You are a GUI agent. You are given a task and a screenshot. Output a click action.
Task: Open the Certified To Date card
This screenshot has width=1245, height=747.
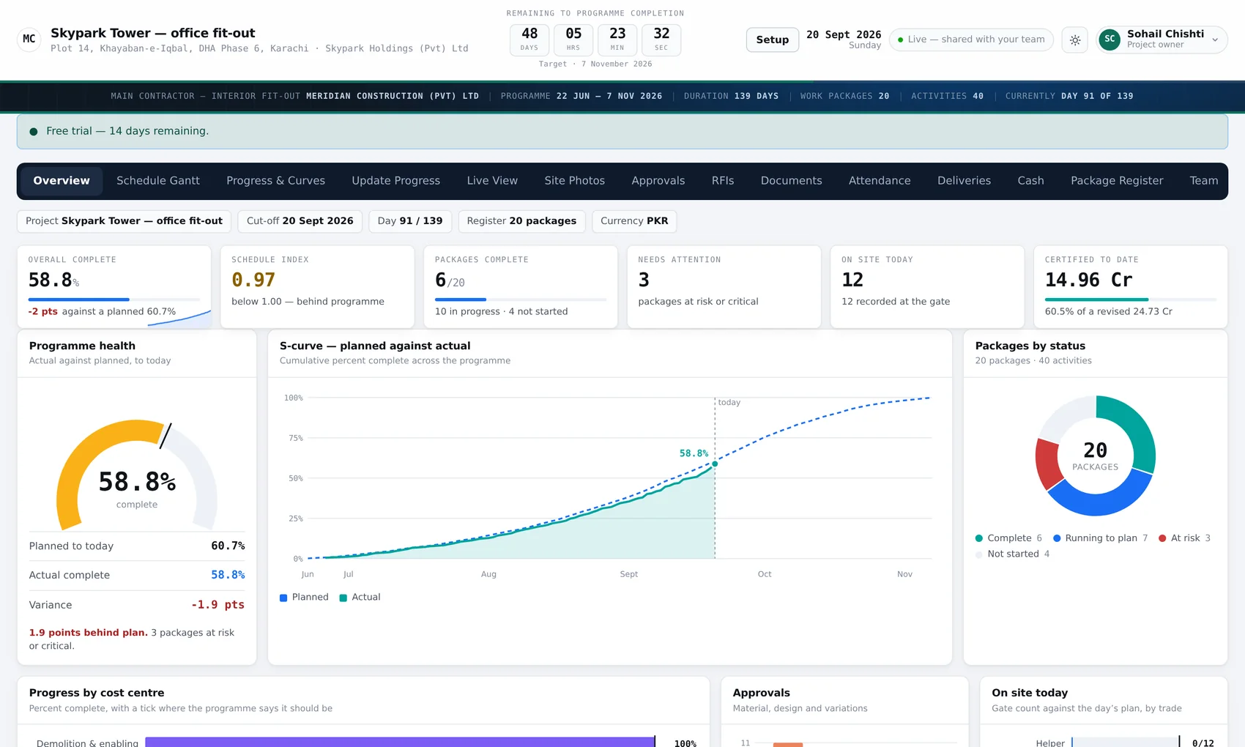[1131, 287]
